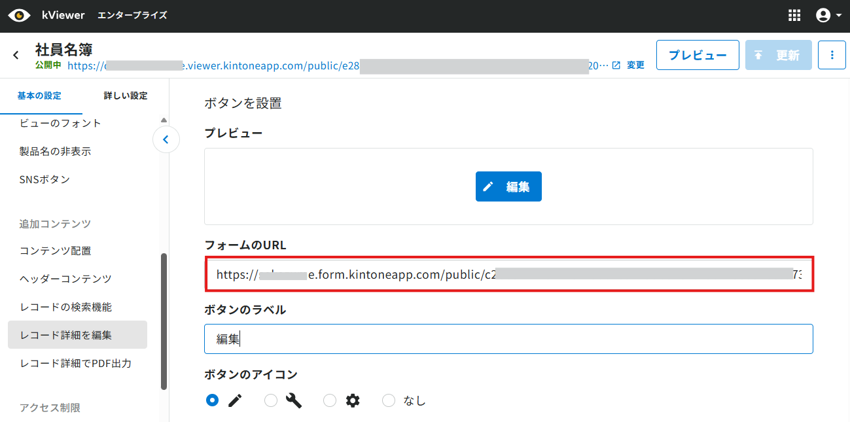Switch to 基本の設定 tab
Image resolution: width=850 pixels, height=422 pixels.
click(39, 96)
